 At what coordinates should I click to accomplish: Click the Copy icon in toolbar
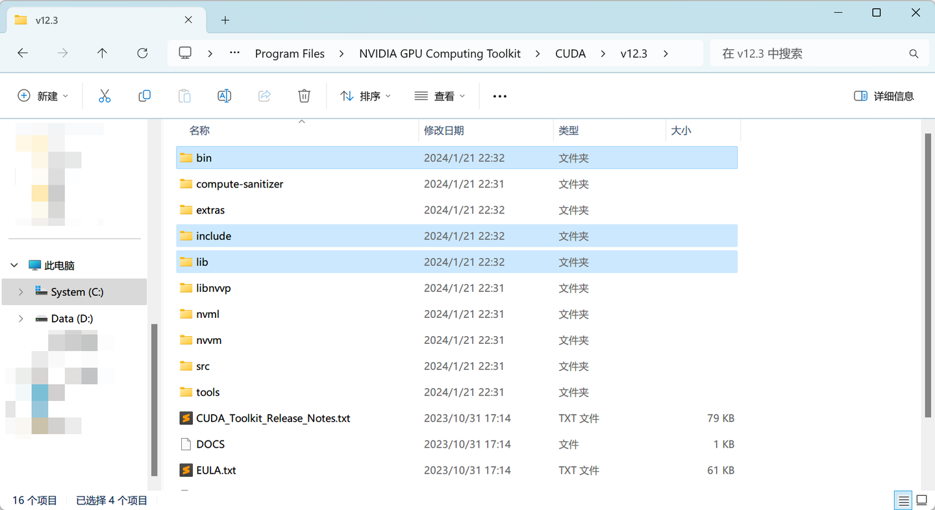(x=144, y=96)
